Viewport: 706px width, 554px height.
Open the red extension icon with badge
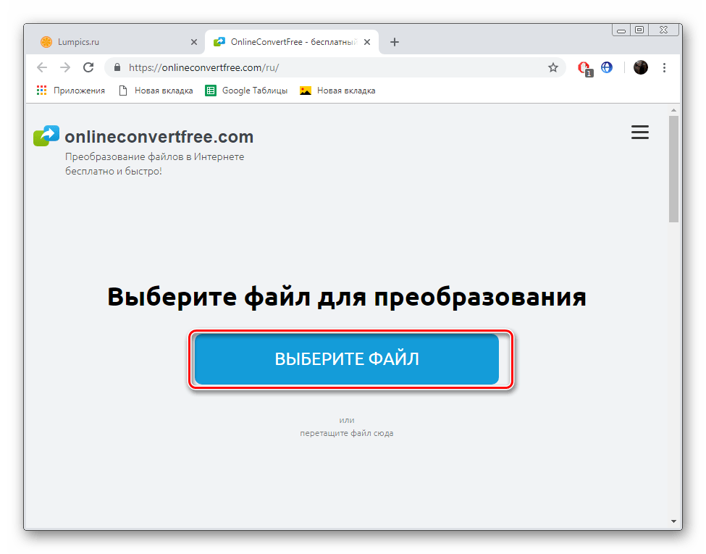tap(585, 69)
